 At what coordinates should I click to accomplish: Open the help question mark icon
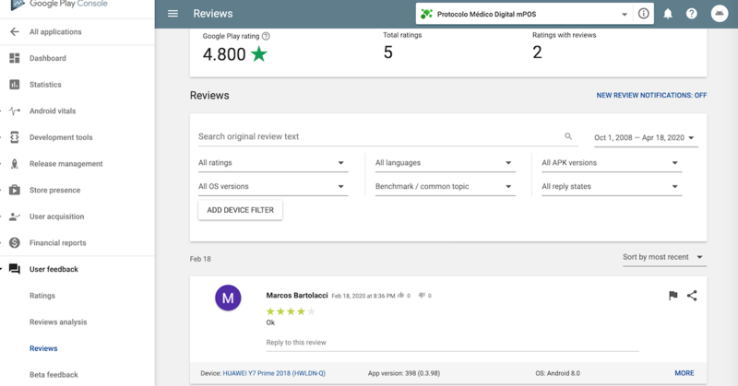click(x=691, y=14)
